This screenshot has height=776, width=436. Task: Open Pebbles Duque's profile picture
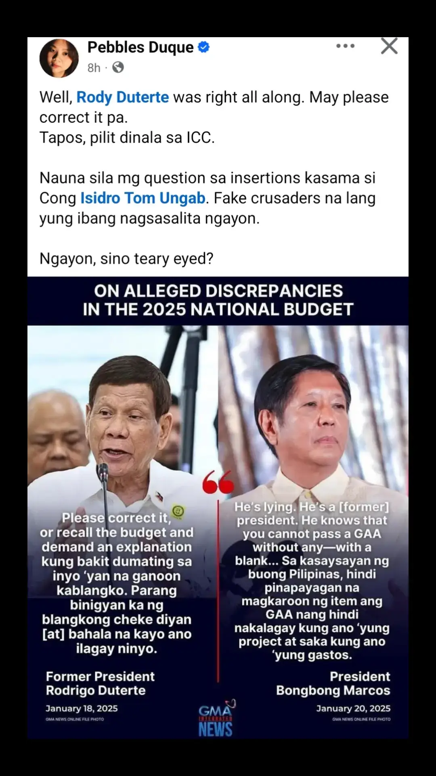pos(59,58)
